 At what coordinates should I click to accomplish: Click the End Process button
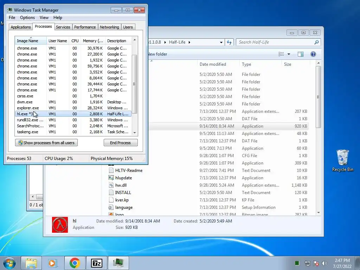(121, 143)
